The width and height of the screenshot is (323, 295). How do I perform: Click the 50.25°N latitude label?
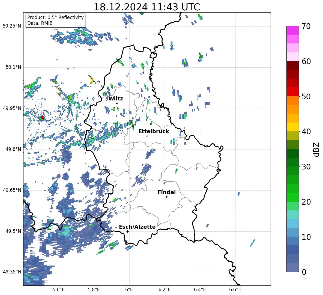pos(12,26)
